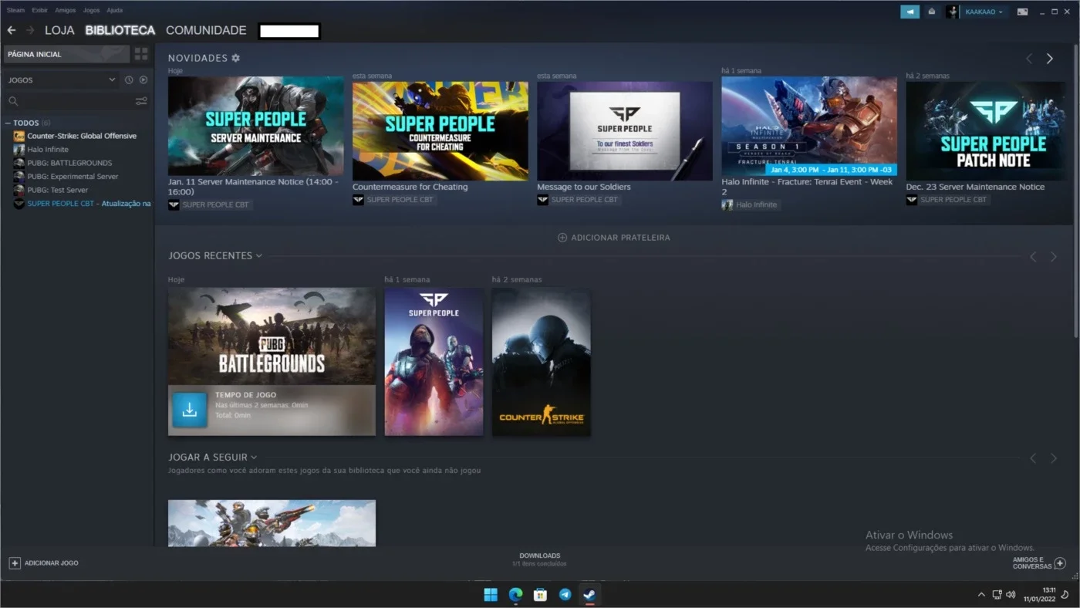Open the Jogos Recentes shelf dropdown
The width and height of the screenshot is (1080, 608).
[258, 256]
